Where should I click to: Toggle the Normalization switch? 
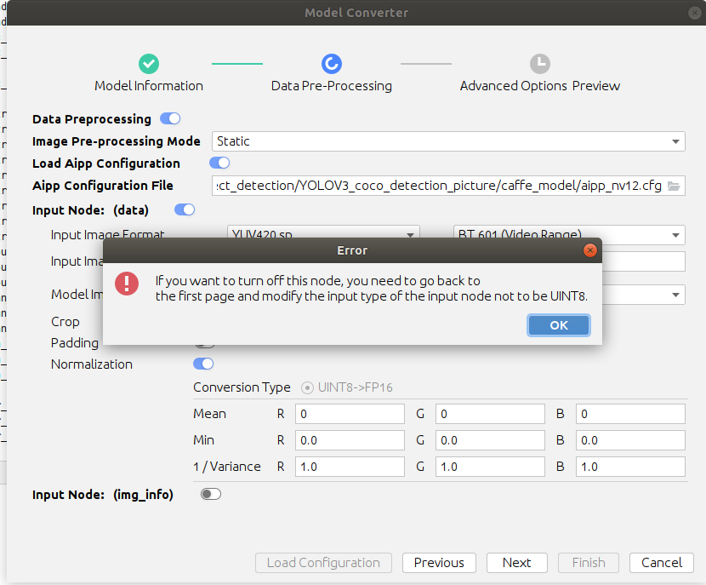(203, 364)
